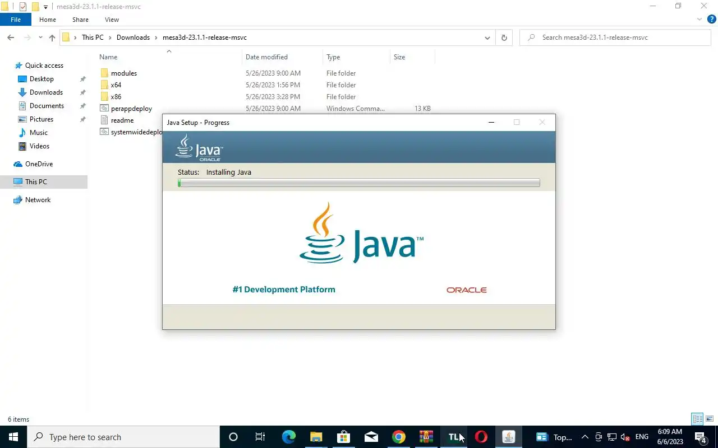Screen dimensions: 718x448
Task: Click the New folder quick access icon
Action: pyautogui.click(x=35, y=7)
